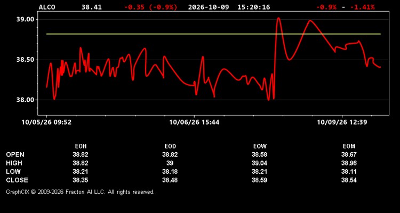The image size is (400, 213).
Task: Select the EOW column header
Action: (x=260, y=146)
